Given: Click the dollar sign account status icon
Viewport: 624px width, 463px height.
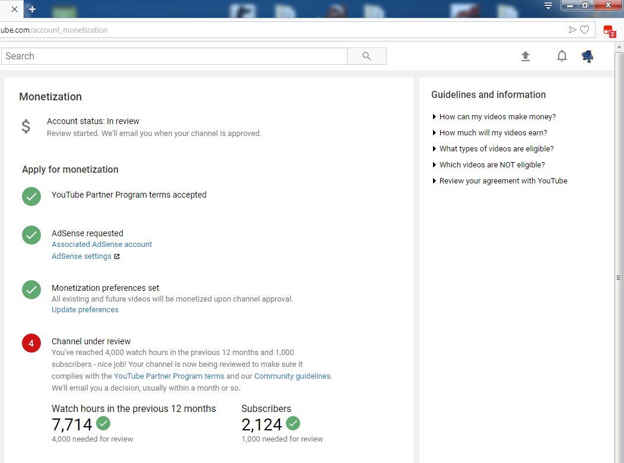Looking at the screenshot, I should tap(26, 126).
